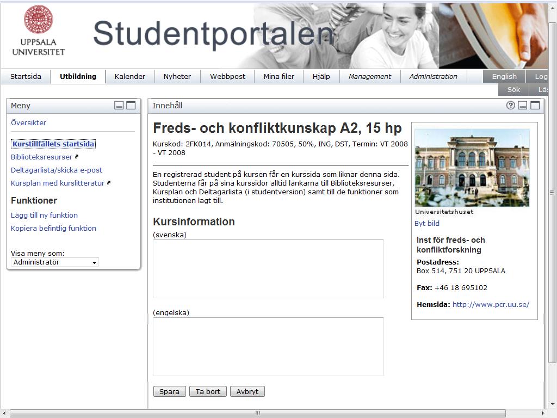Open Deltagarlista/skicka e-post link
This screenshot has width=557, height=418.
coord(57,170)
